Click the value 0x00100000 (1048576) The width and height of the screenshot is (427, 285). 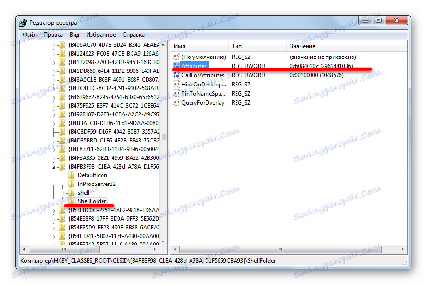316,75
